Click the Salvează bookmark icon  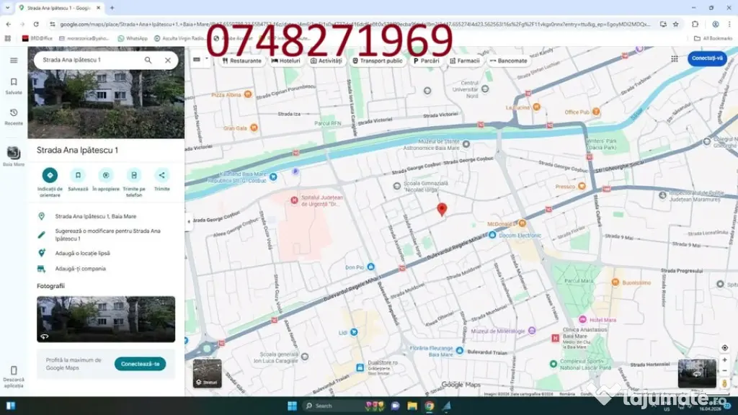click(78, 175)
